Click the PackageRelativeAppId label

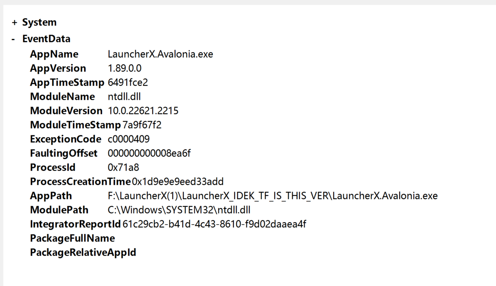pos(83,252)
